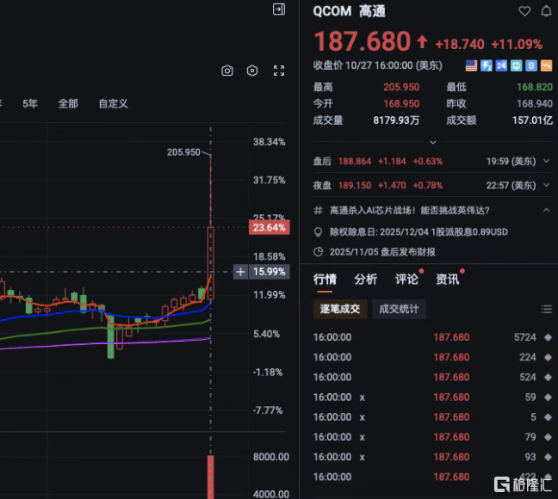The width and height of the screenshot is (558, 499).
Task: Click the teal pie-chart badge icon
Action: tap(516, 65)
